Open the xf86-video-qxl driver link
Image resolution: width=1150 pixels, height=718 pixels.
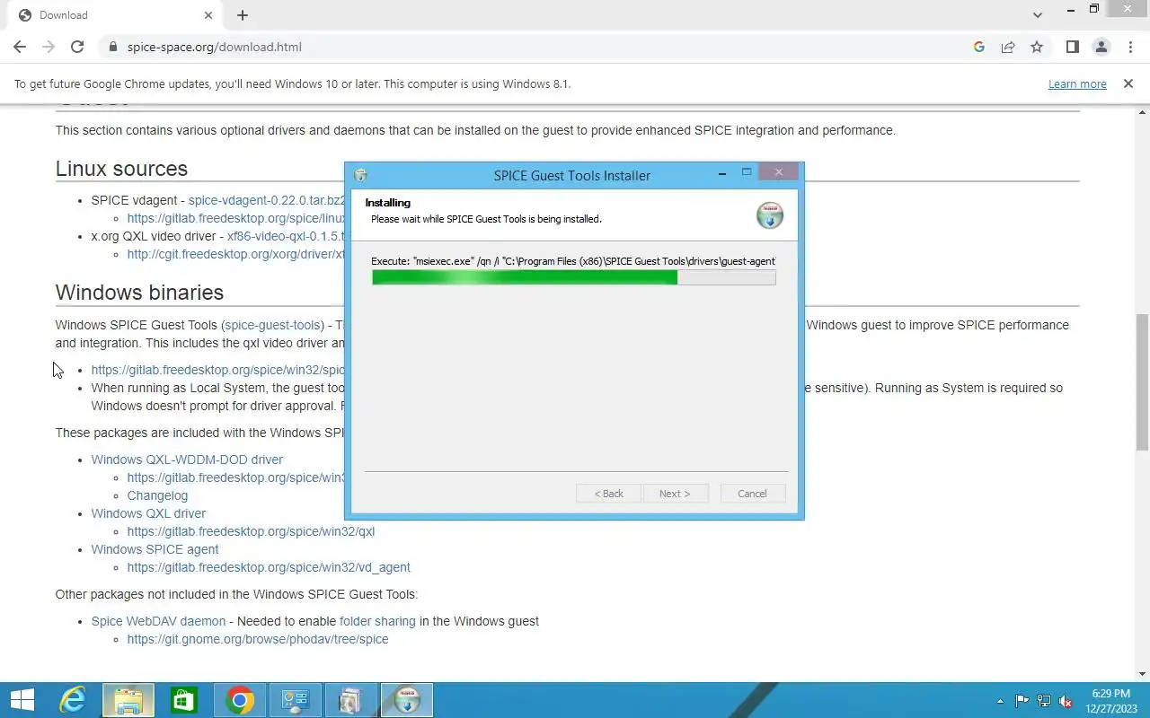pyautogui.click(x=286, y=236)
